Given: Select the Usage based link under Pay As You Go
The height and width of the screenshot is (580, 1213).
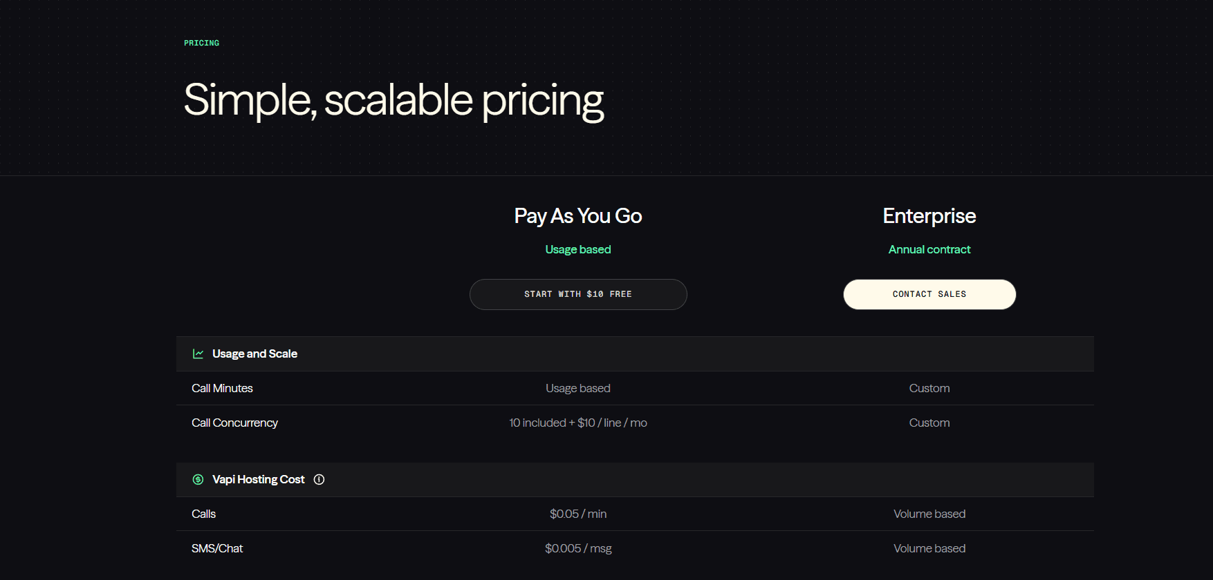Looking at the screenshot, I should (x=578, y=249).
